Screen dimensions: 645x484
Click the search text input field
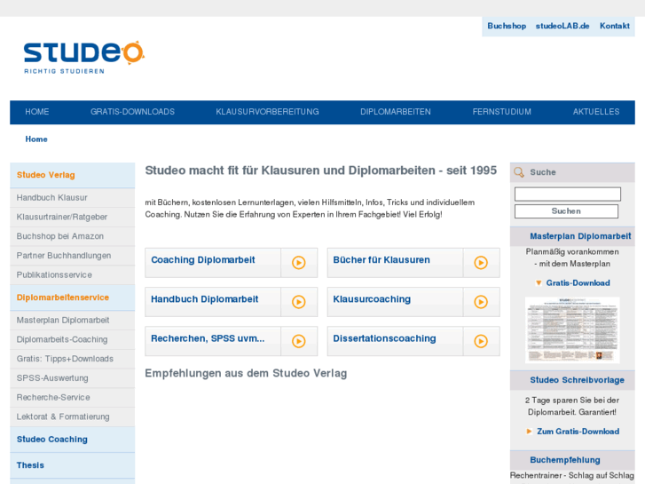tap(568, 194)
